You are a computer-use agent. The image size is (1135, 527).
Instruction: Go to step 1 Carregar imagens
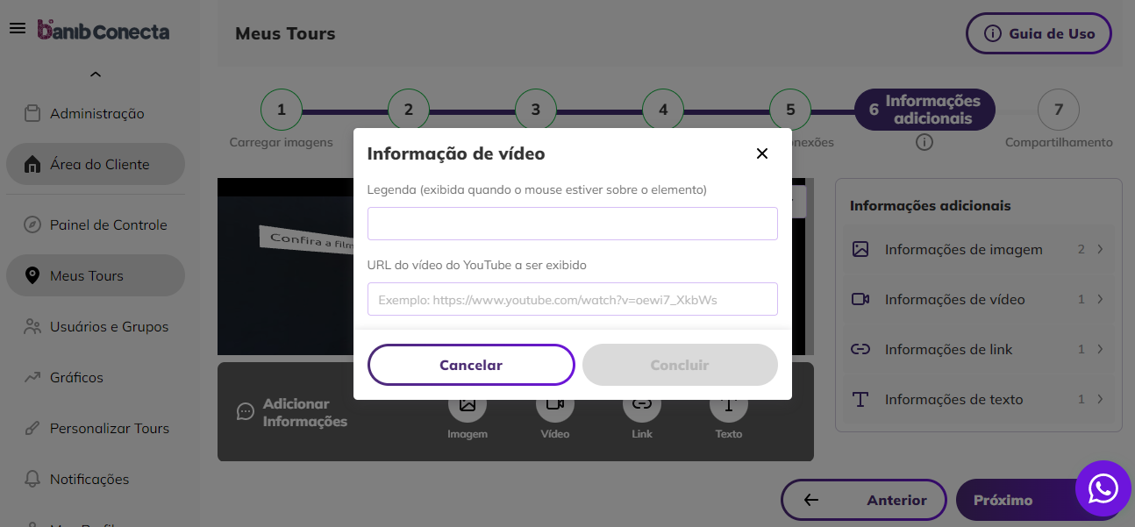282,110
